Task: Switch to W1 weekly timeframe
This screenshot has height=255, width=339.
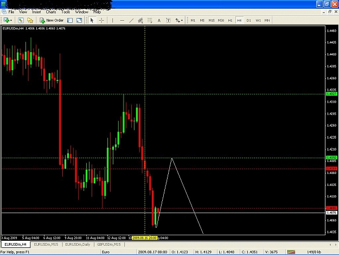Action: tap(258, 20)
